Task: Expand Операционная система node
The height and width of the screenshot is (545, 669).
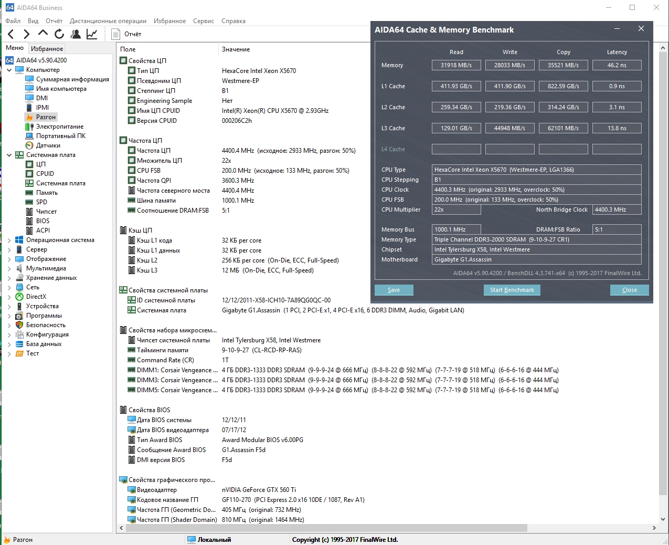Action: pyautogui.click(x=9, y=240)
